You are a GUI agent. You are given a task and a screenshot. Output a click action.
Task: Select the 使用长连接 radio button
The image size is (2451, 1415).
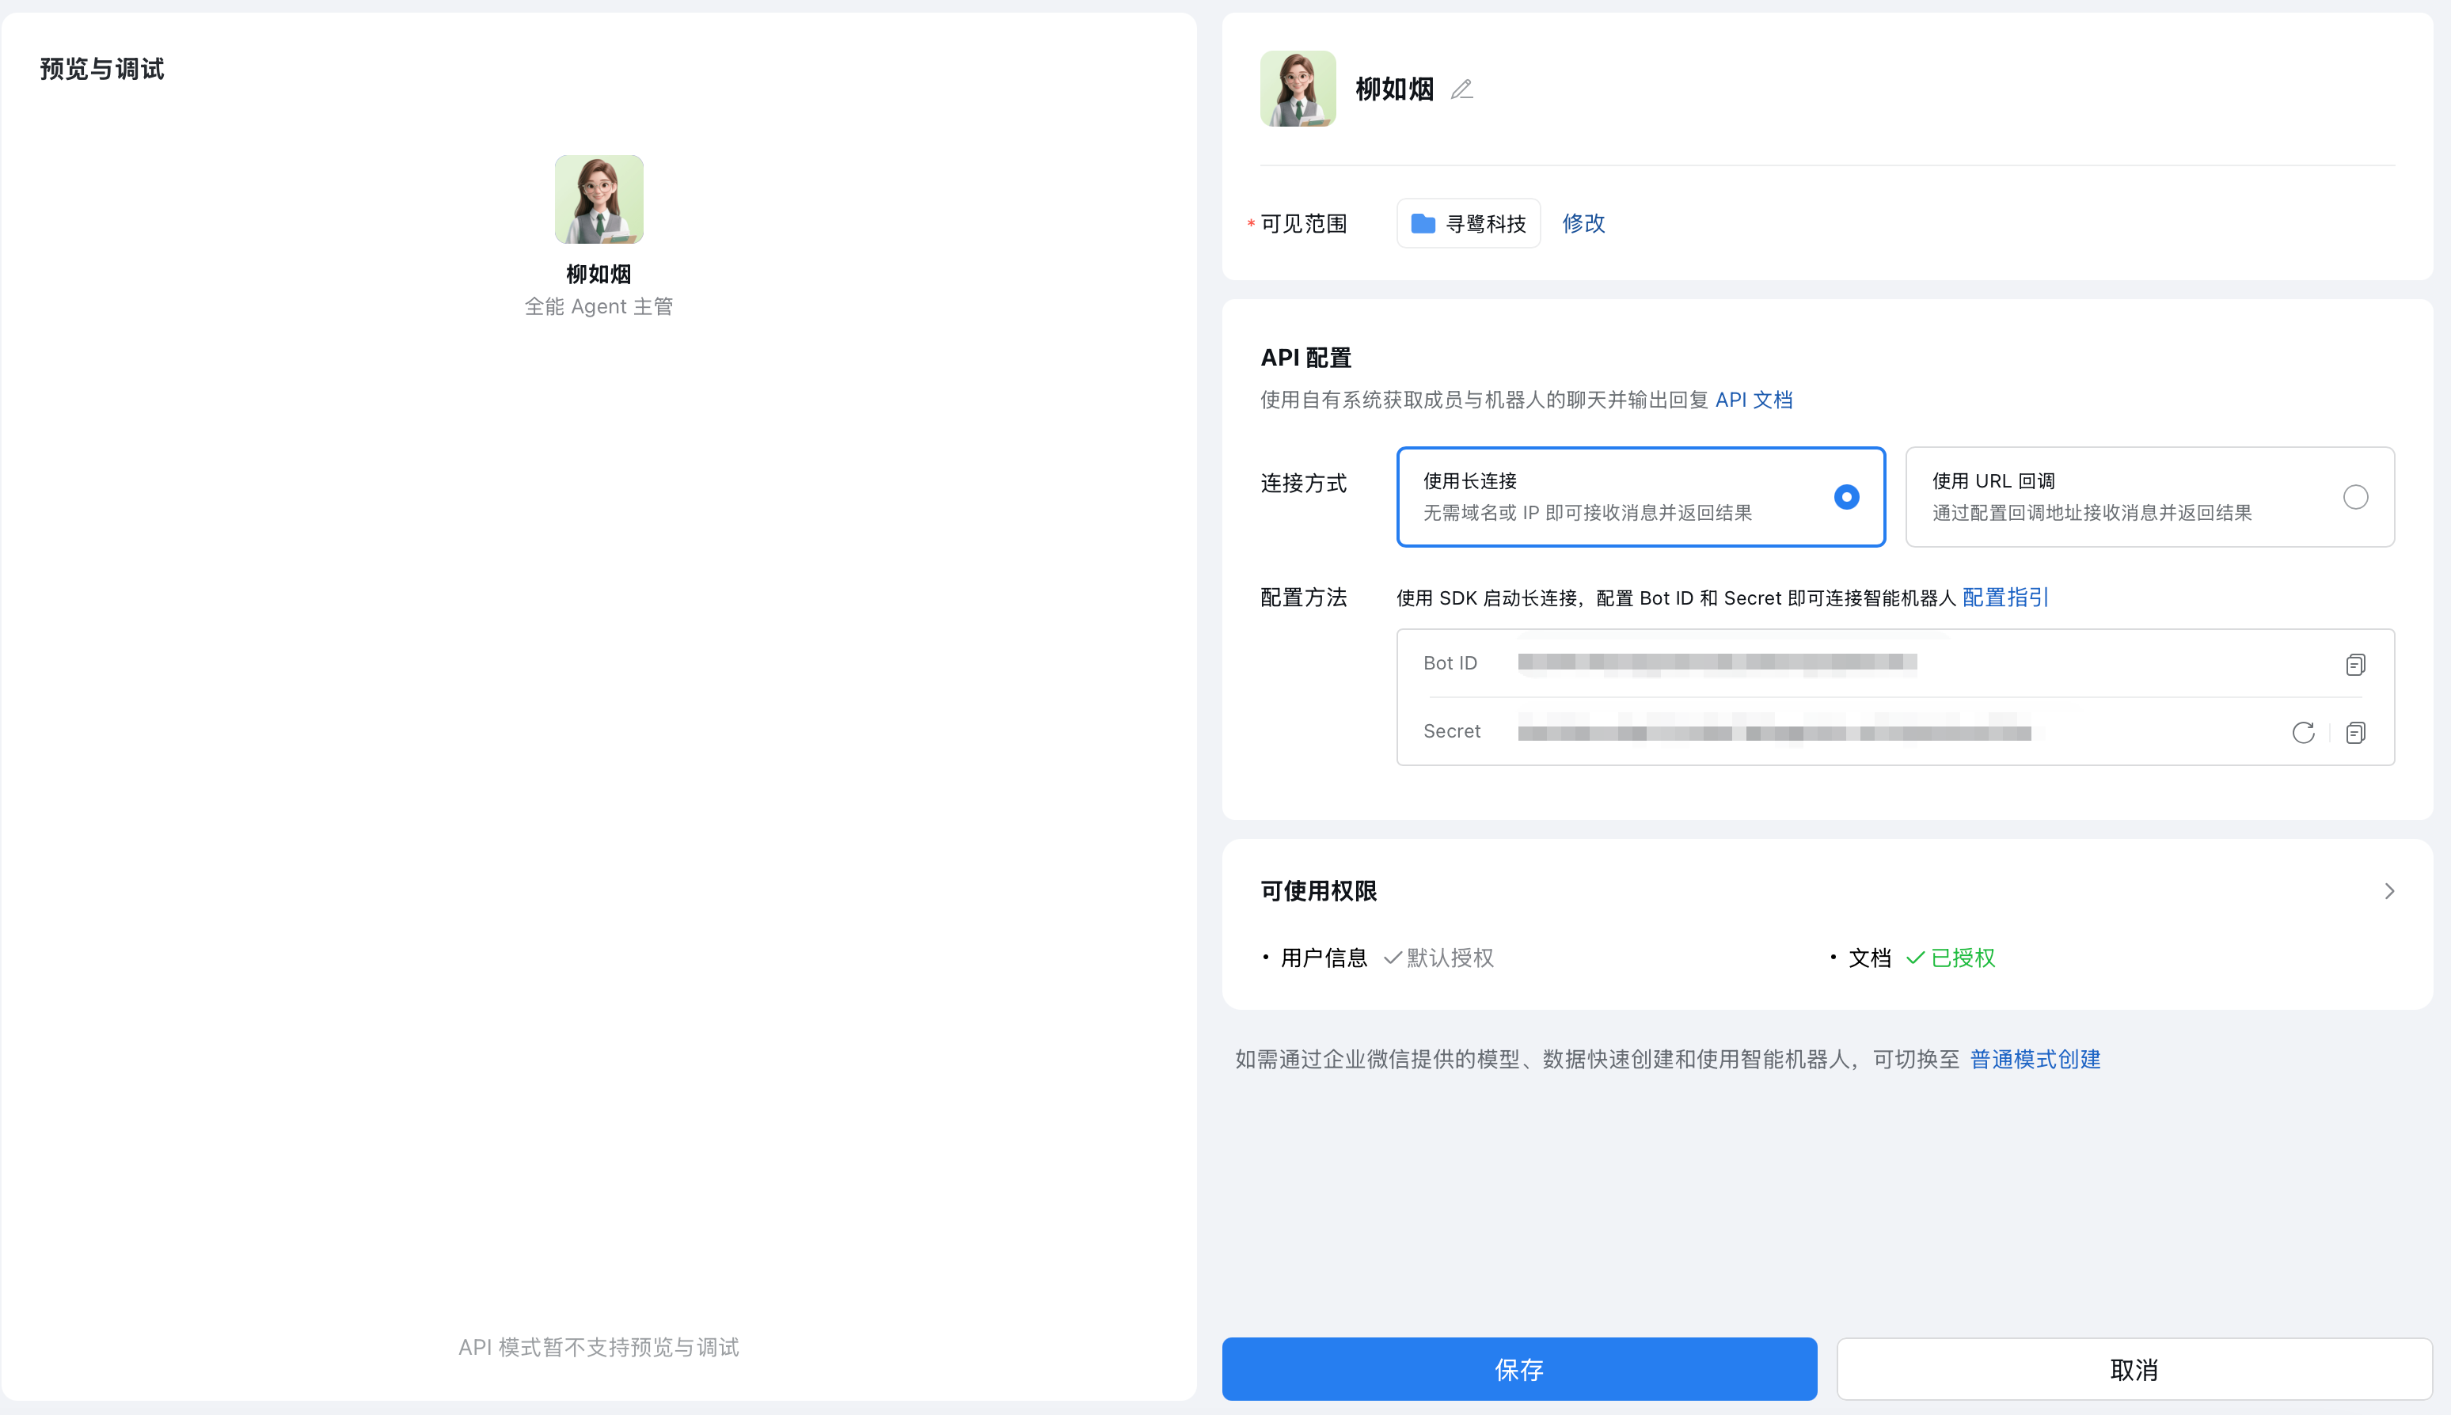point(1845,497)
